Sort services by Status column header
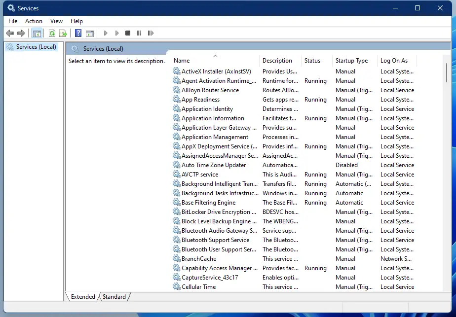This screenshot has height=317, width=456. [312, 61]
